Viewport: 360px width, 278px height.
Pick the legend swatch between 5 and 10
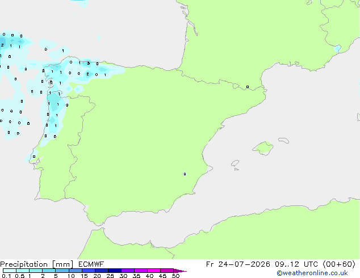[x=62, y=271]
